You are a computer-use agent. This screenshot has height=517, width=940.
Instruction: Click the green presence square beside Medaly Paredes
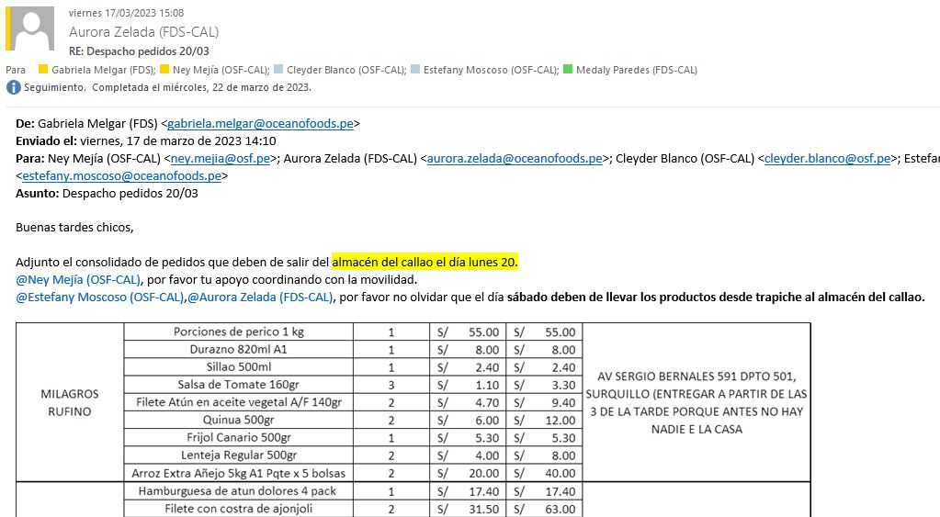(x=568, y=70)
